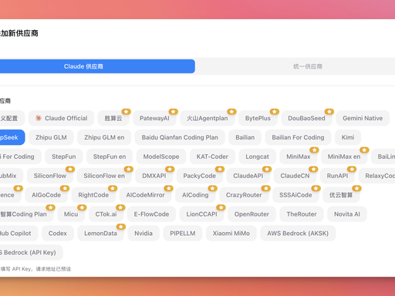
Task: Choose the SiliconFlow en provider
Action: pos(104,176)
